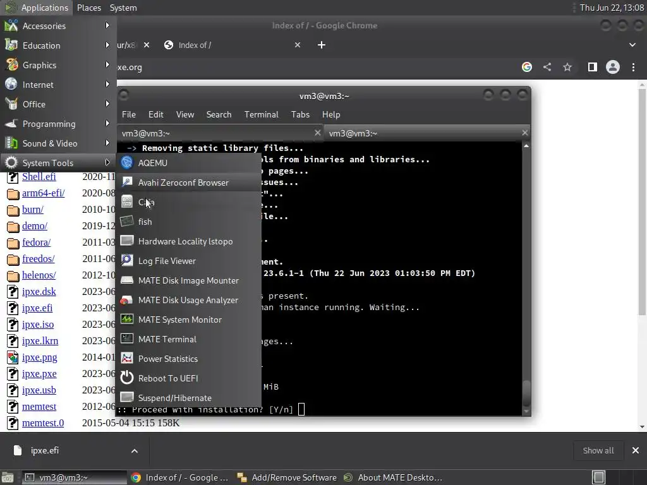
Task: Close the Index of / tab
Action: click(298, 45)
